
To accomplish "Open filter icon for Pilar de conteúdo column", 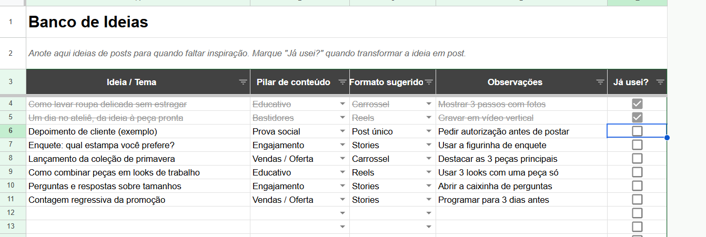I will coord(342,82).
